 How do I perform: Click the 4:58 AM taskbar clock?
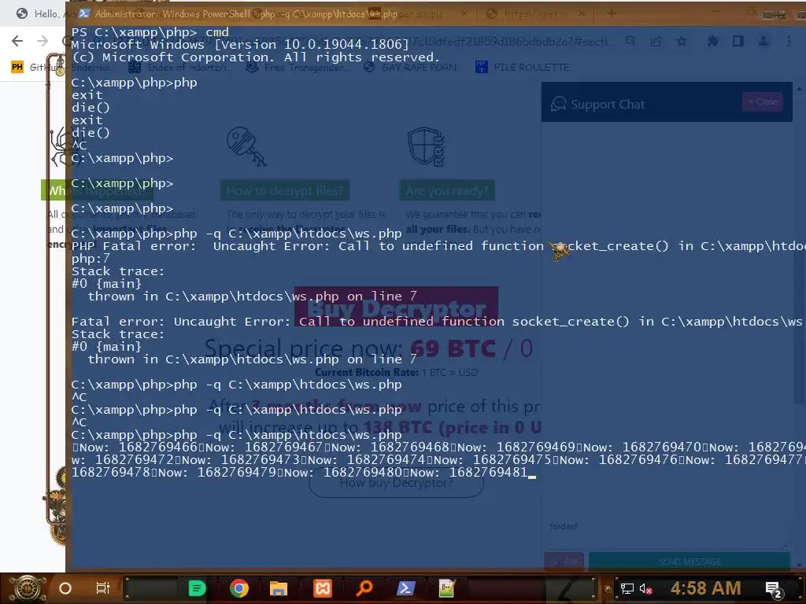click(x=705, y=588)
